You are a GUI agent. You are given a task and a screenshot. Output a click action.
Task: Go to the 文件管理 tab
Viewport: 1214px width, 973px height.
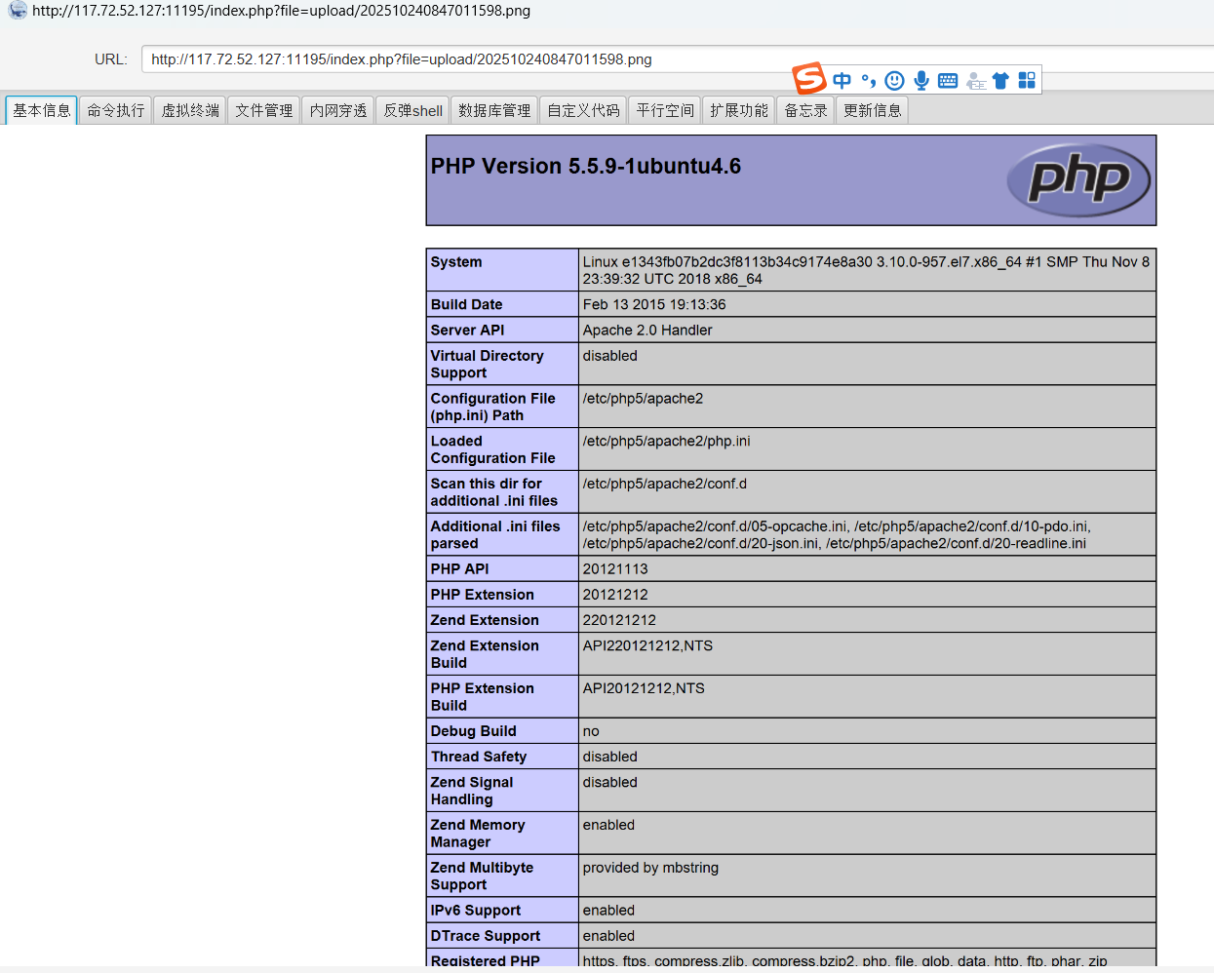(263, 110)
